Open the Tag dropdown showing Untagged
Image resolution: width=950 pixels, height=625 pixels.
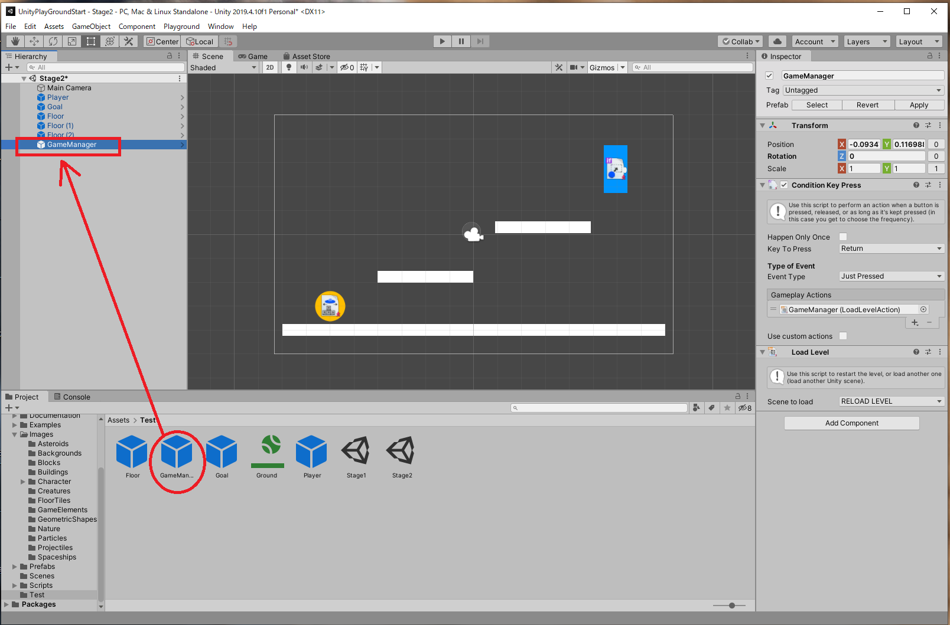(863, 90)
